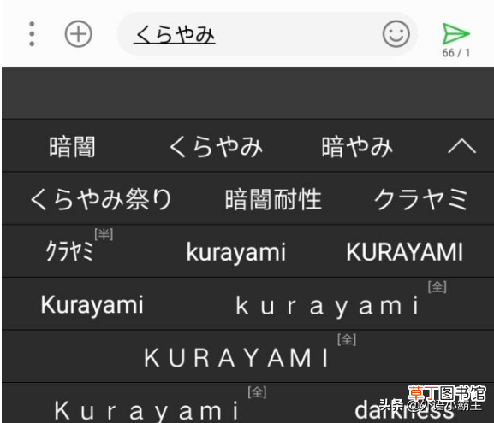Image resolution: width=494 pixels, height=423 pixels.
Task: Collapse the candidate list with up chevron
Action: click(x=461, y=147)
